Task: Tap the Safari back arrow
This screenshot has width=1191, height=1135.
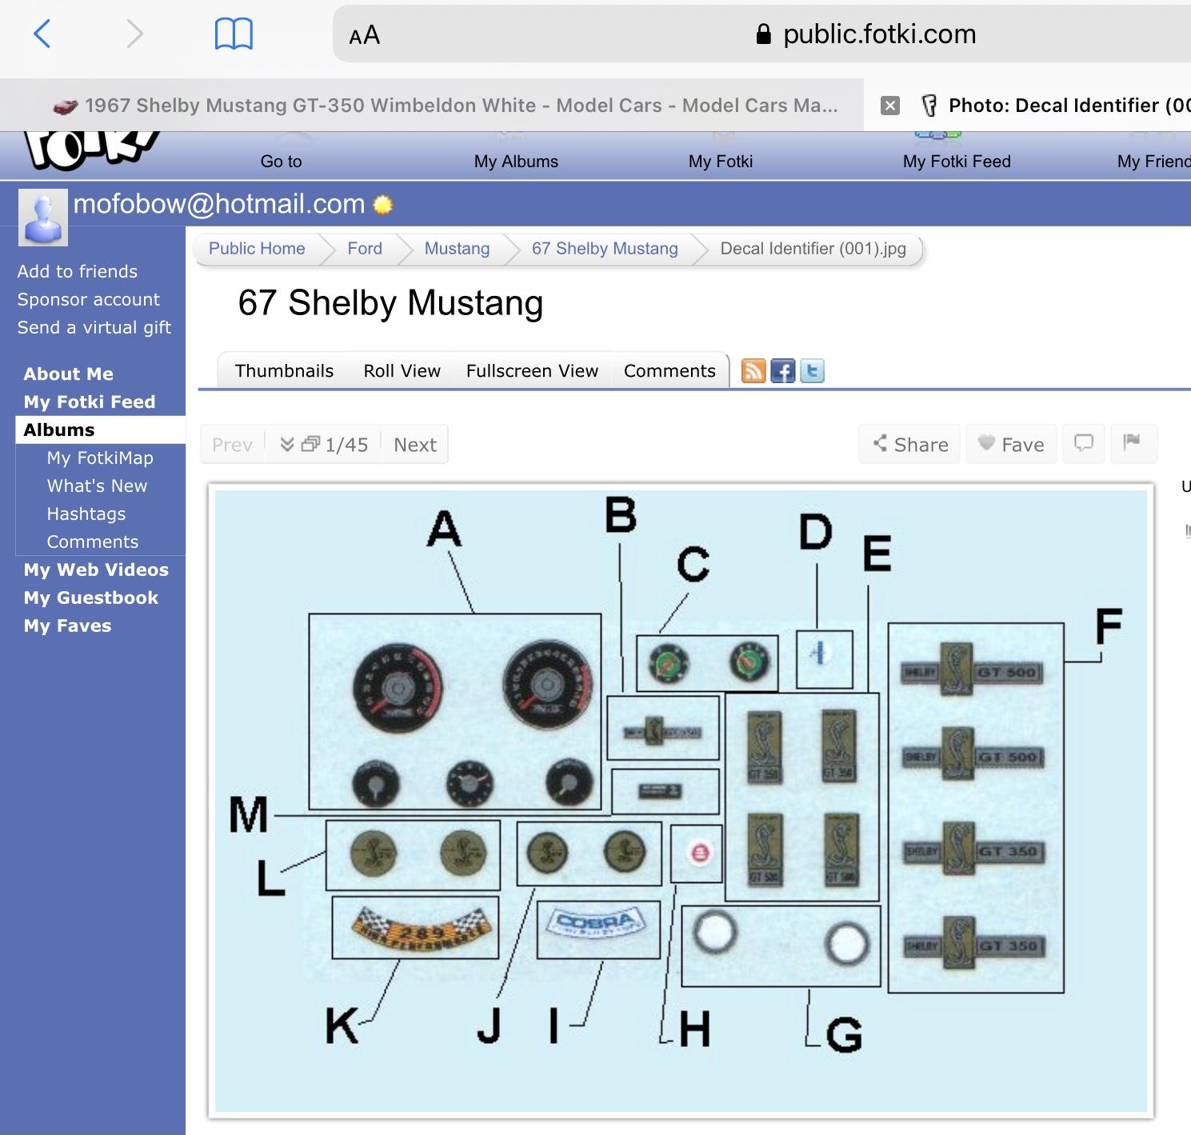Action: pos(42,34)
